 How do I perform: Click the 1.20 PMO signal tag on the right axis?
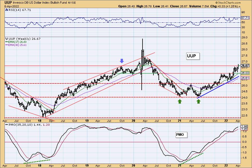[x=244, y=129]
